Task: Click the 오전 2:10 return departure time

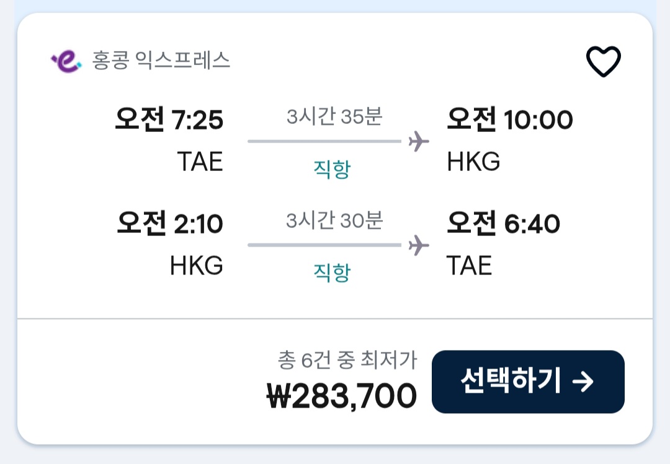Action: (169, 224)
